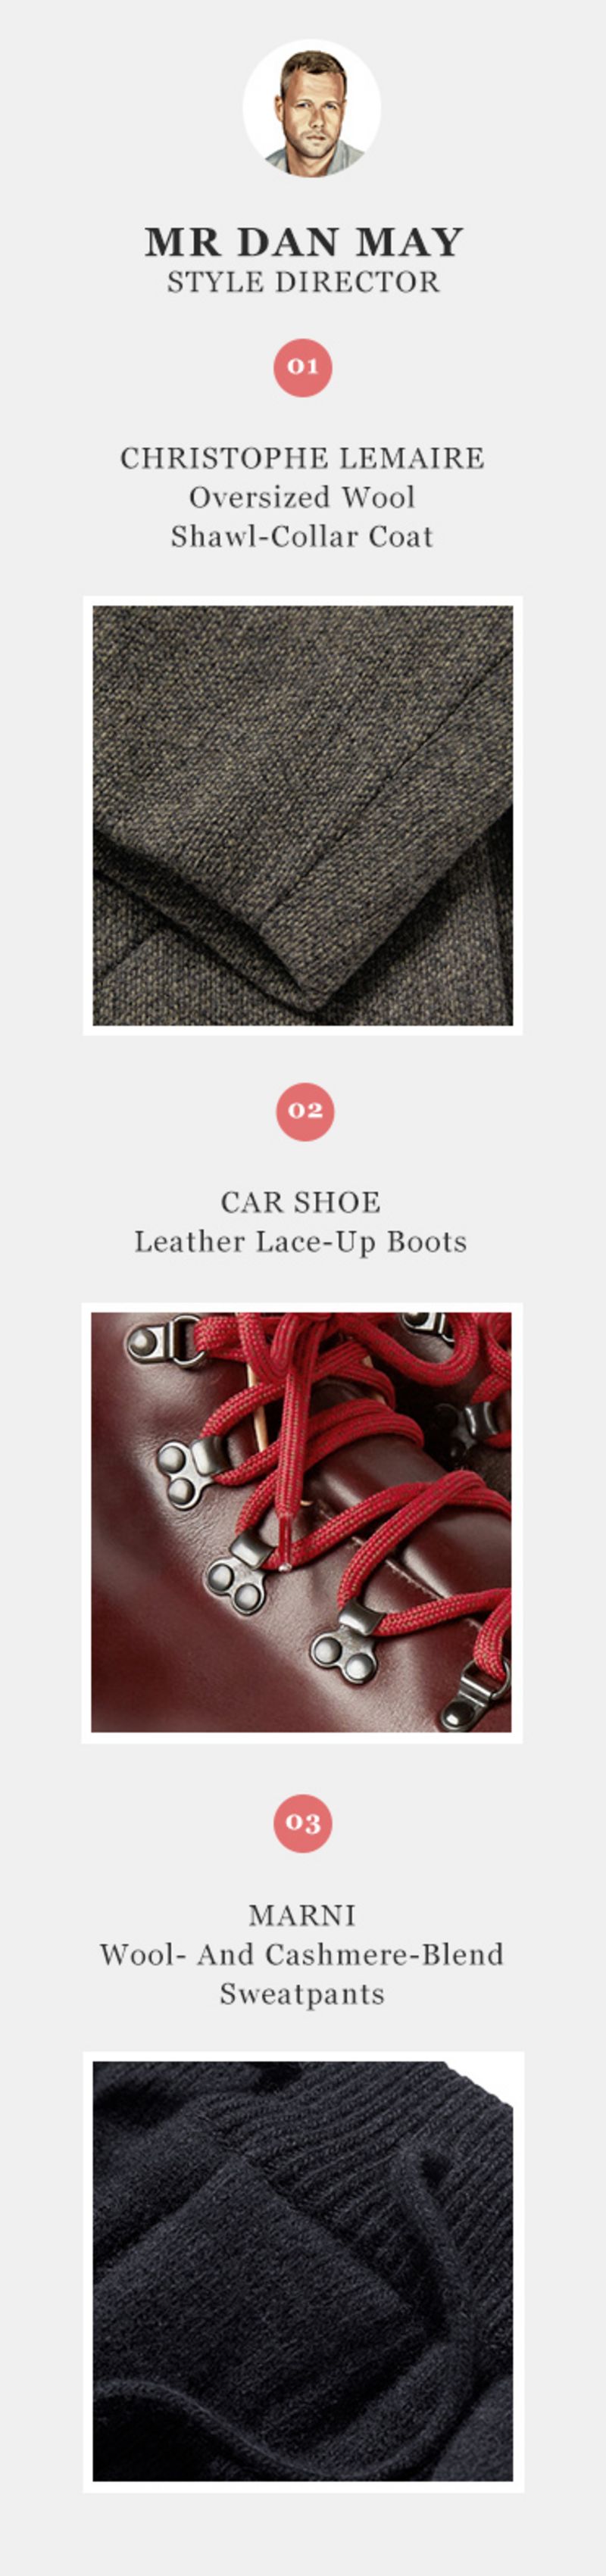606x2576 pixels.
Task: View the burgundy boots with red laces image
Action: pos(302,1523)
